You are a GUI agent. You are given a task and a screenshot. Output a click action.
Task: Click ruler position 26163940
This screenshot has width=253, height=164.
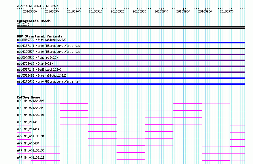pyautogui.click(x=161, y=11)
